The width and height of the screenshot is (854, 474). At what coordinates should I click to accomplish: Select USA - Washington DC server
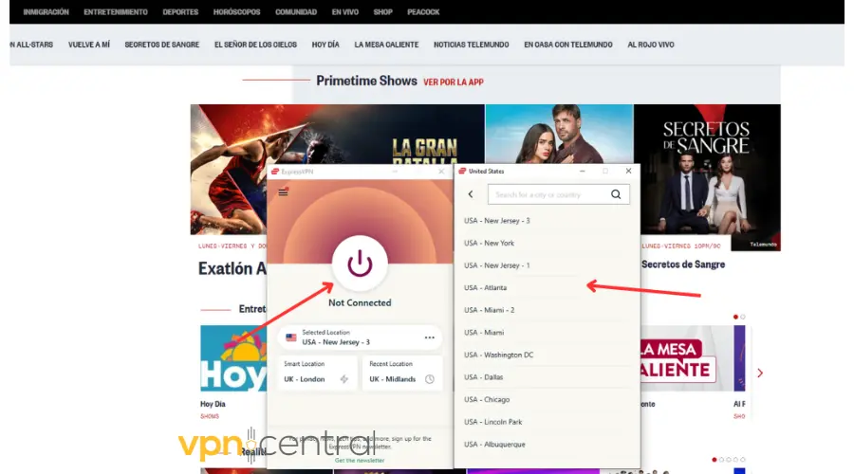point(547,355)
